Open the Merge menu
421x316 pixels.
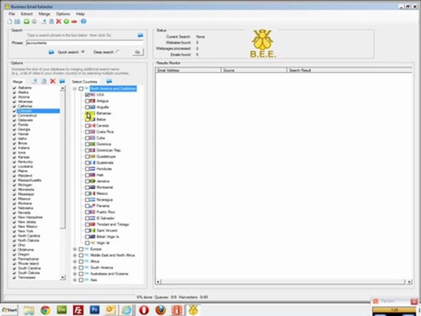pyautogui.click(x=44, y=14)
